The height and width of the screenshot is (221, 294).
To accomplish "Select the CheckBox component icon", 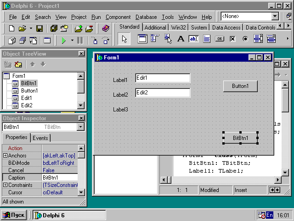I will pos(232,39).
